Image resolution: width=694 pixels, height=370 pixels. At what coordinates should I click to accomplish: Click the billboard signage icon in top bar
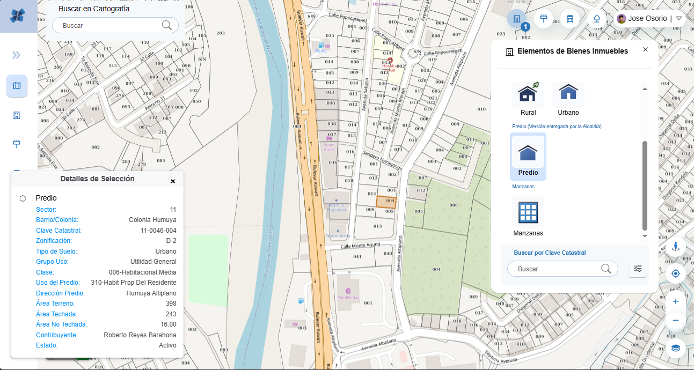click(x=543, y=19)
